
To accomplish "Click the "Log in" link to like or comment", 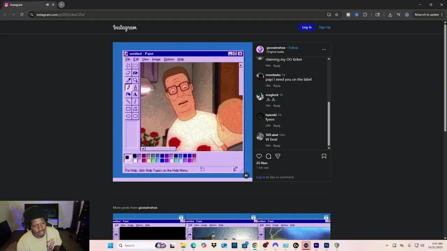I will point(261,177).
